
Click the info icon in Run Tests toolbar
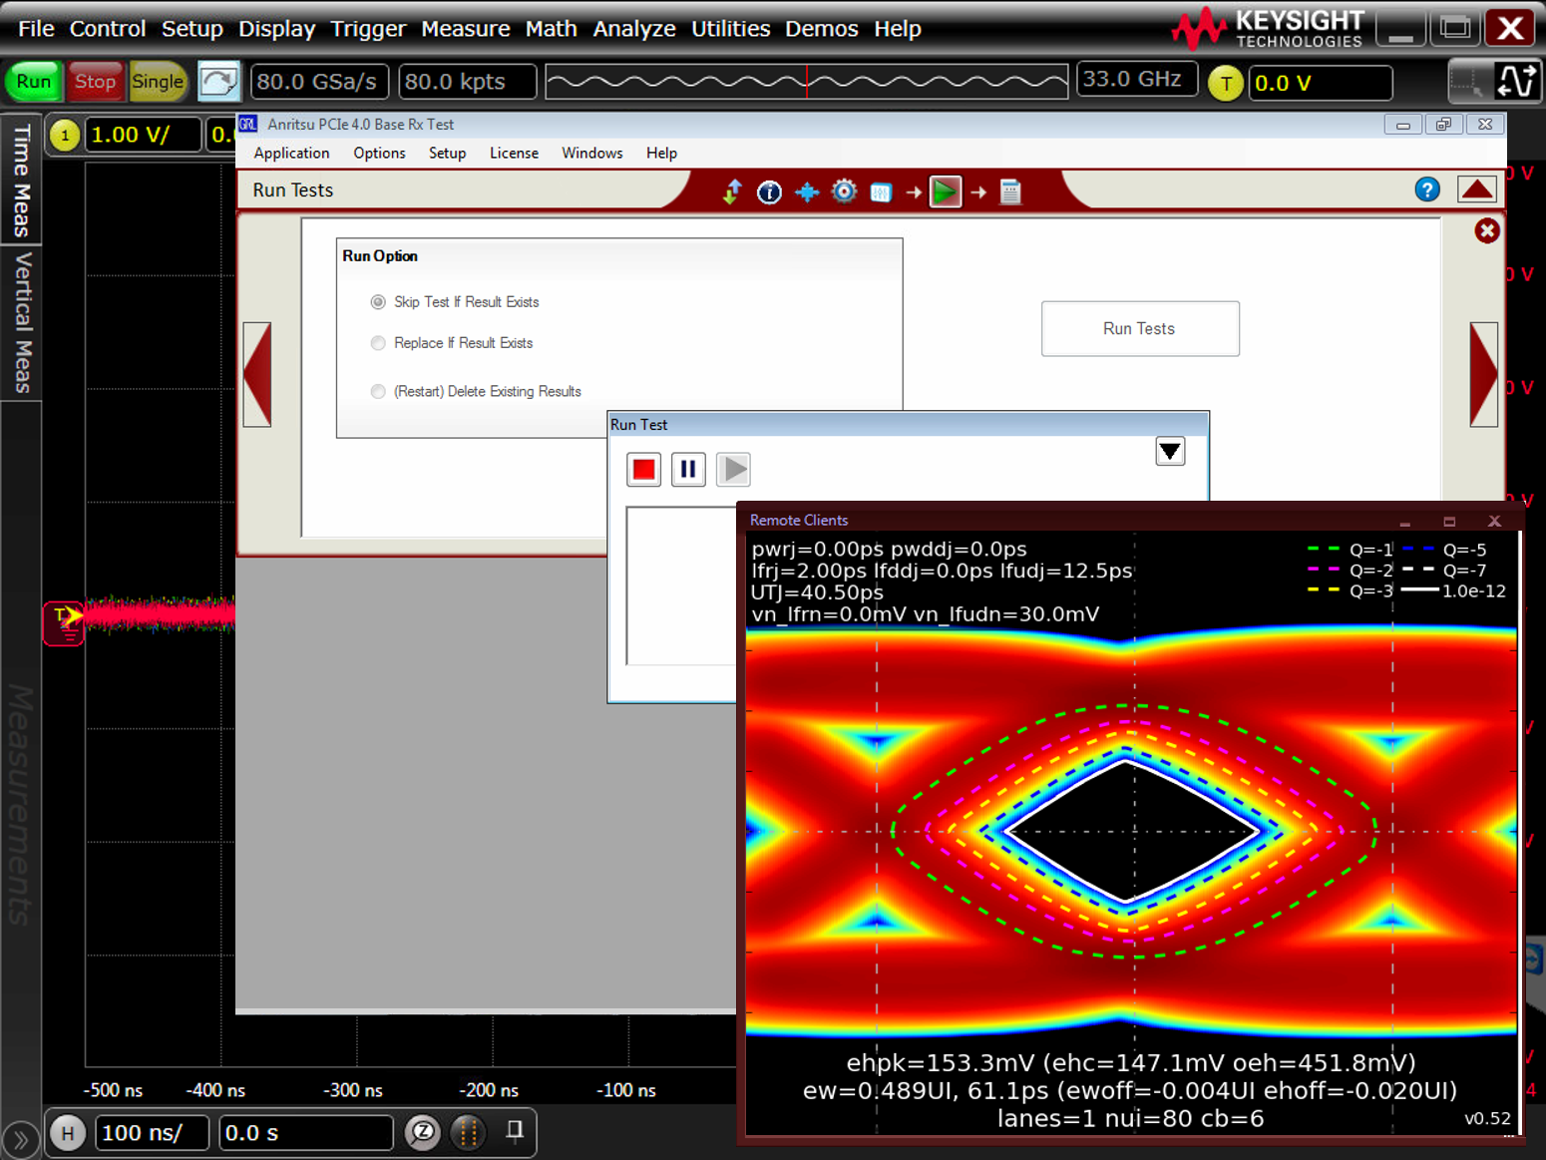coord(769,192)
